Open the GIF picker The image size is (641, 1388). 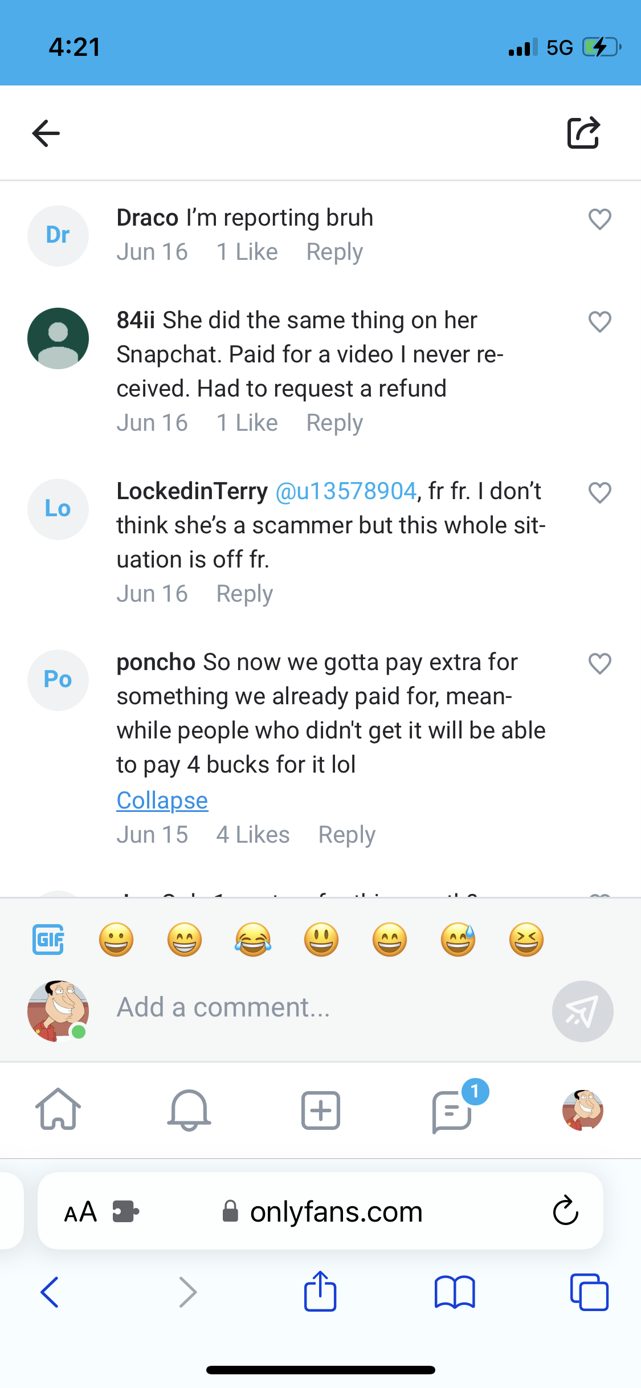click(x=48, y=940)
